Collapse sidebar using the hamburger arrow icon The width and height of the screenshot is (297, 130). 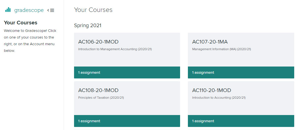51,10
